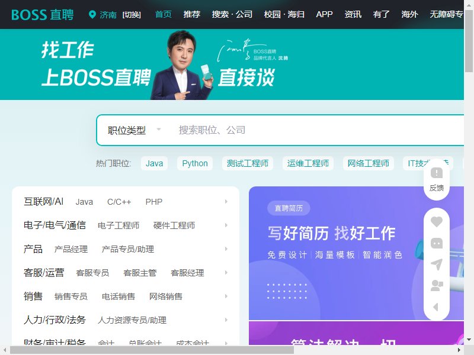This screenshot has width=474, height=355.
Task: Click the paper plane icon in floating sidebar
Action: coord(437,264)
